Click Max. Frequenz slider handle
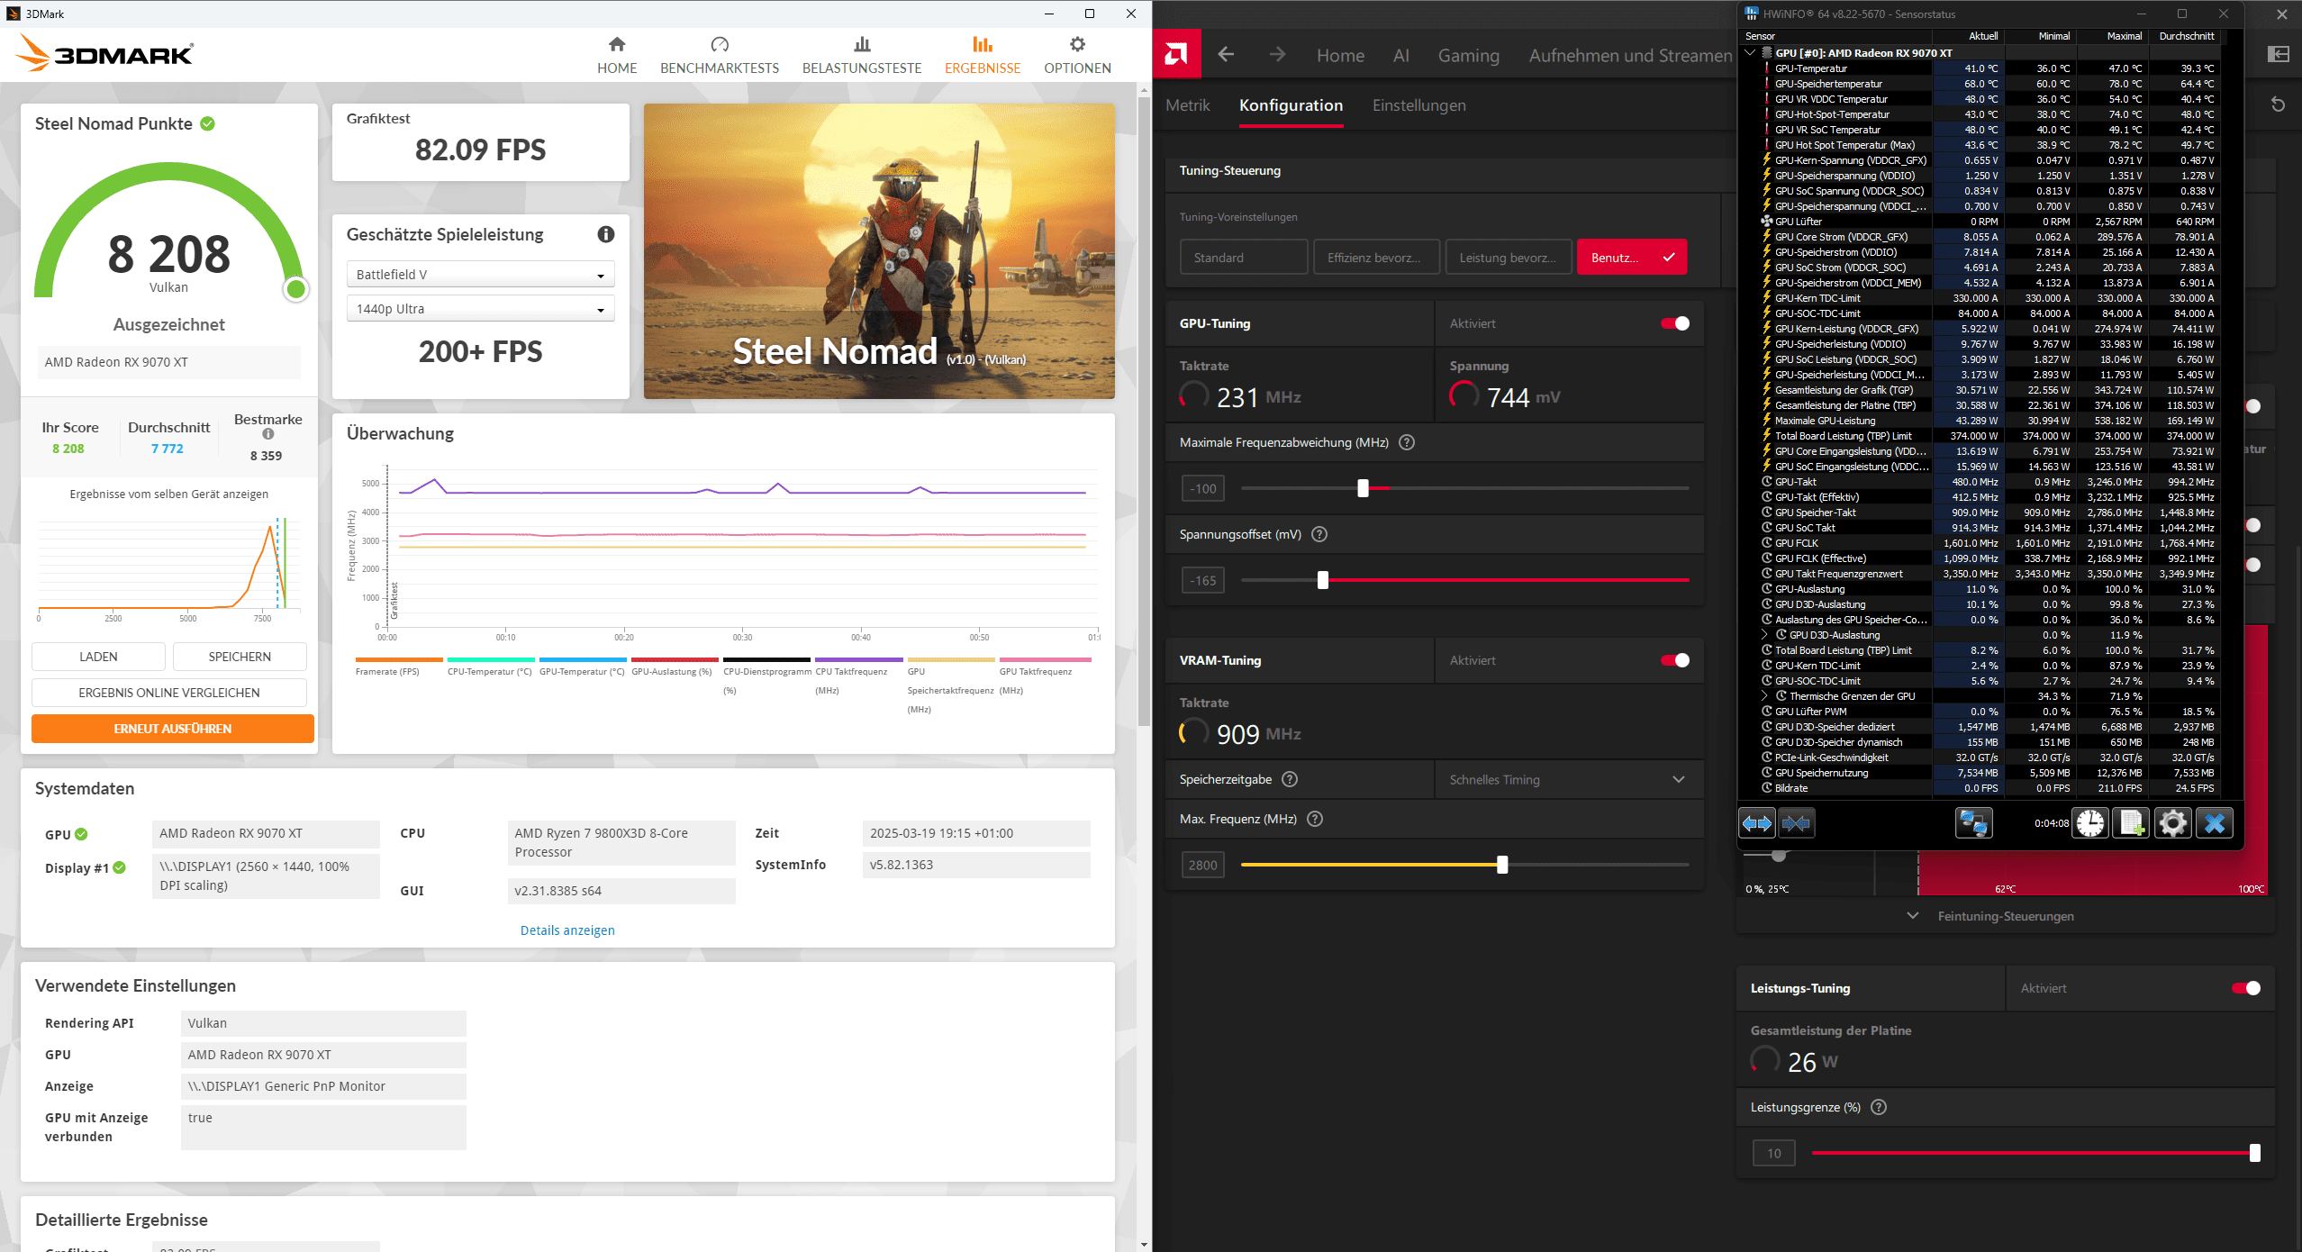This screenshot has height=1252, width=2302. coord(1502,865)
